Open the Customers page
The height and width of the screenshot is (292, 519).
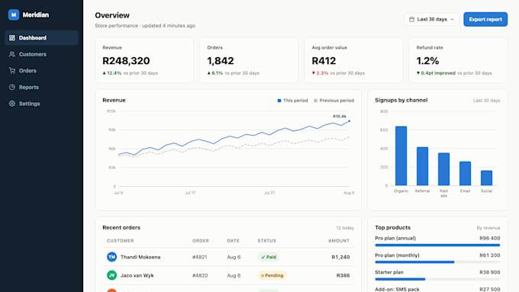(41, 54)
